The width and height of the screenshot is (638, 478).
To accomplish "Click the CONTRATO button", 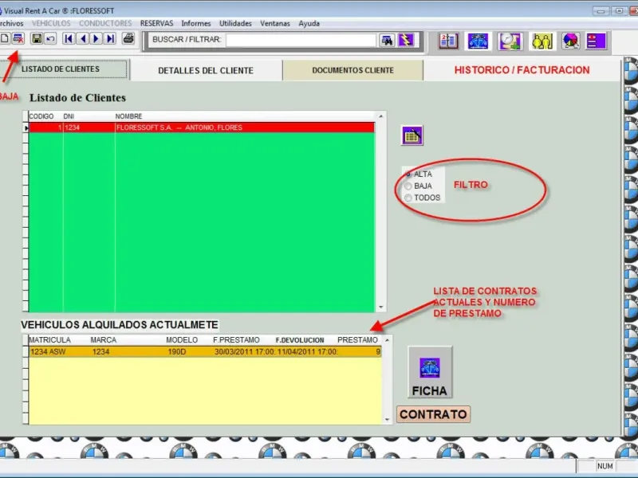I will point(433,414).
